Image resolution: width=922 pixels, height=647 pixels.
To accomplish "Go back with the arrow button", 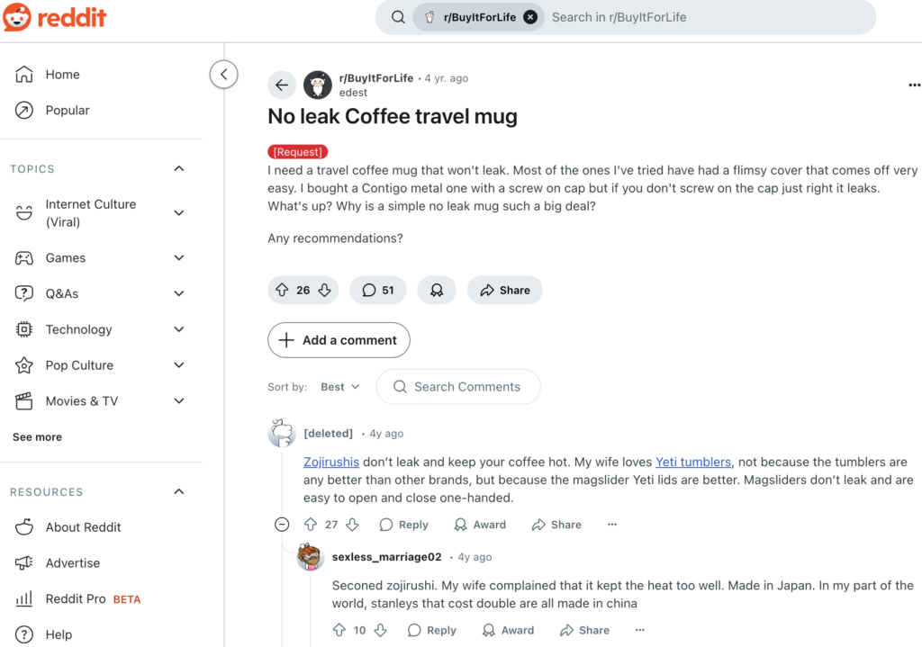I will (x=282, y=85).
